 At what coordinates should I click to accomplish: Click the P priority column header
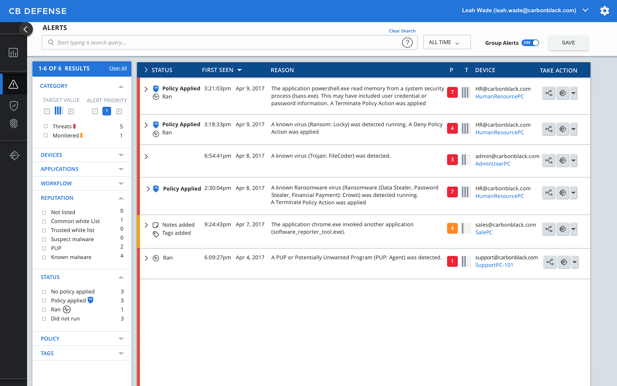[451, 70]
